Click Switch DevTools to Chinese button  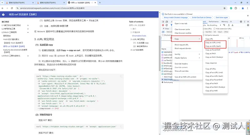click(202, 17)
